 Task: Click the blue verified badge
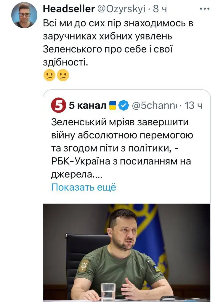pyautogui.click(x=123, y=106)
